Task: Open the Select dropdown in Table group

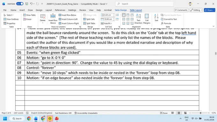Action: [8, 15]
